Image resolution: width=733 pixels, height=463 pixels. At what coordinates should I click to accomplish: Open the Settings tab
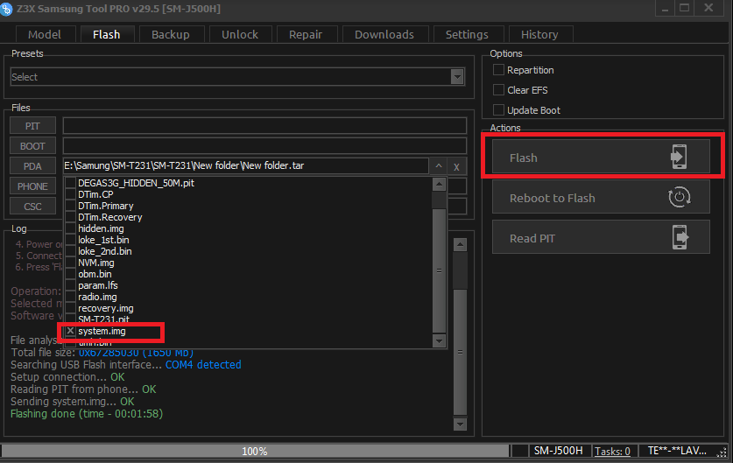coord(467,34)
